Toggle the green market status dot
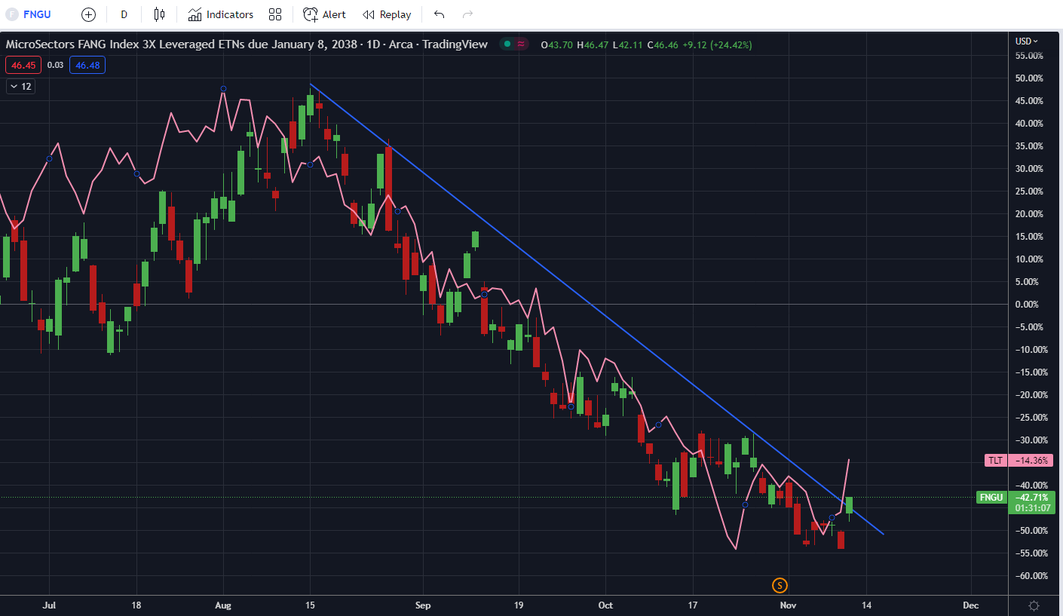This screenshot has height=616, width=1063. (507, 44)
